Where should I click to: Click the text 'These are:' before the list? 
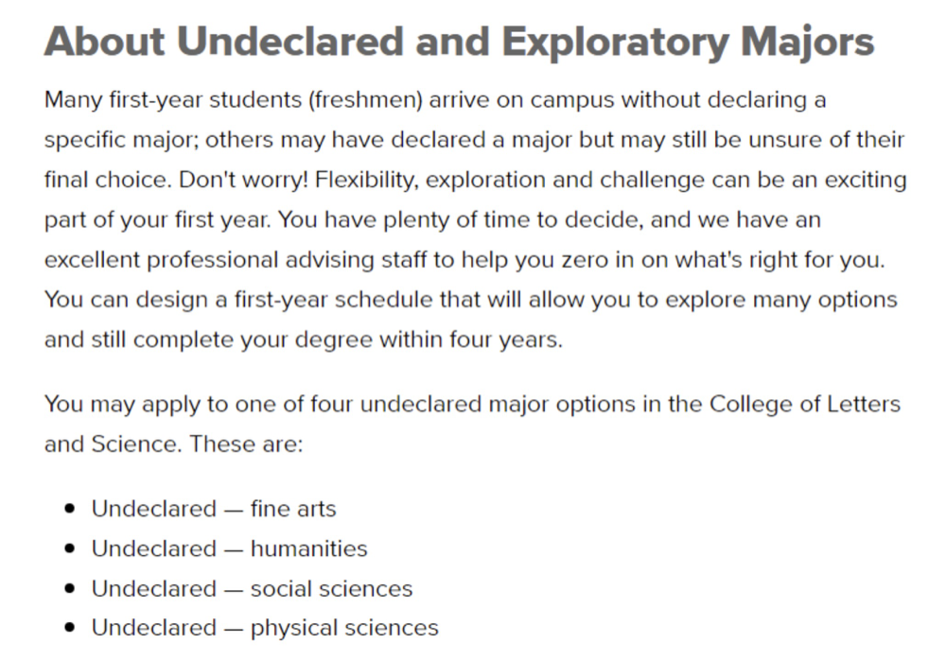246,444
